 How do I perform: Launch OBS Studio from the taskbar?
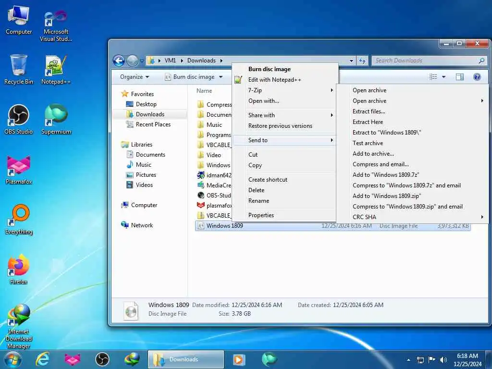coord(102,359)
